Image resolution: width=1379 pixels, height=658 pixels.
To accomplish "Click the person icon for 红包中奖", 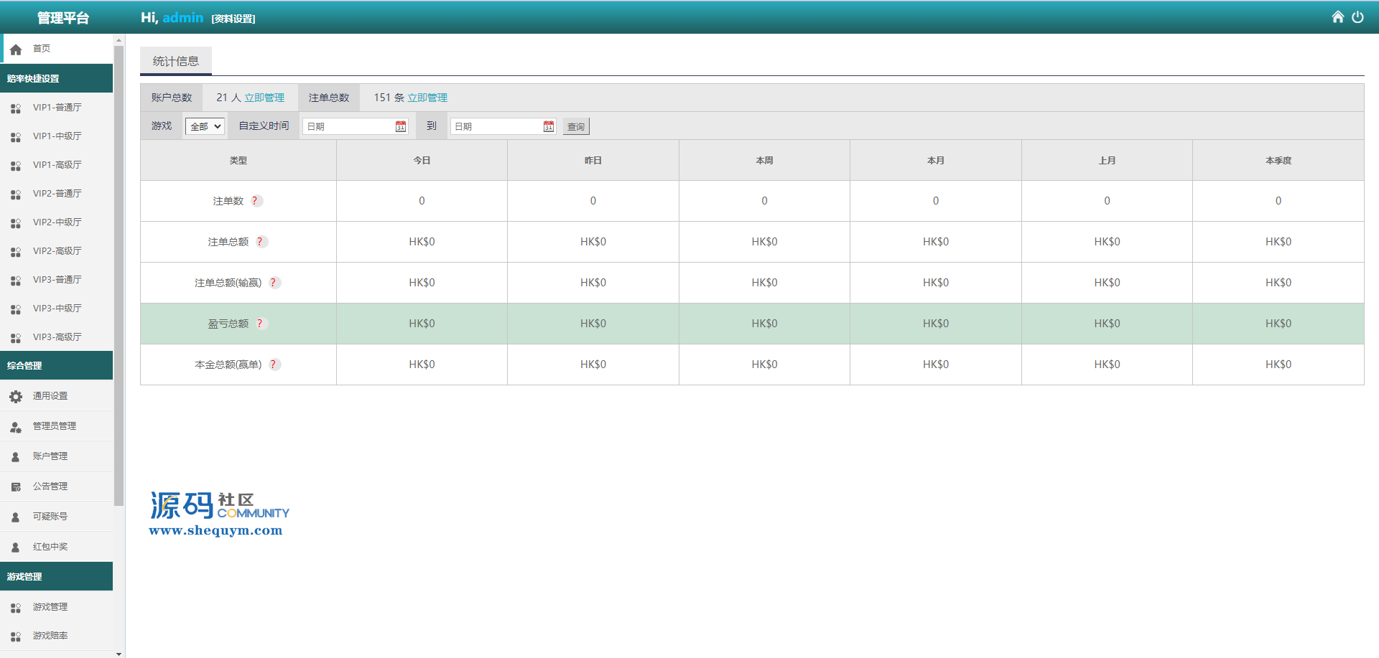I will (16, 547).
